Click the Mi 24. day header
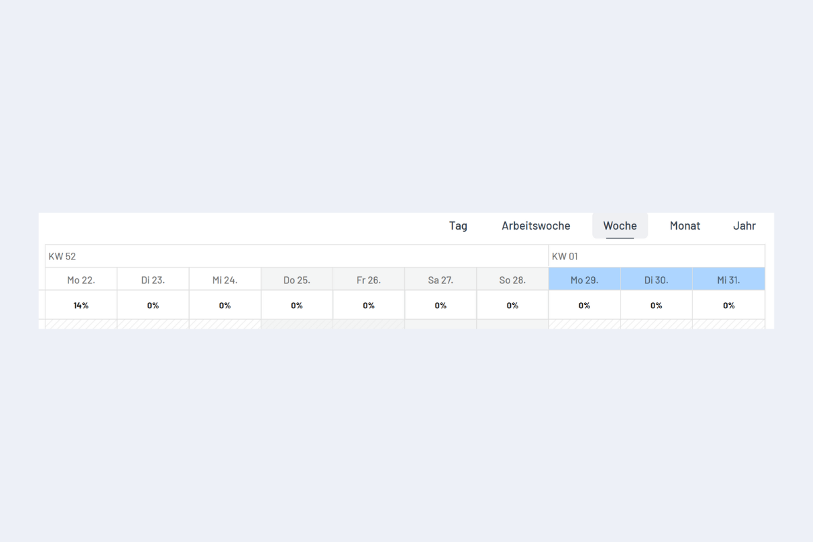This screenshot has width=813, height=542. point(225,280)
